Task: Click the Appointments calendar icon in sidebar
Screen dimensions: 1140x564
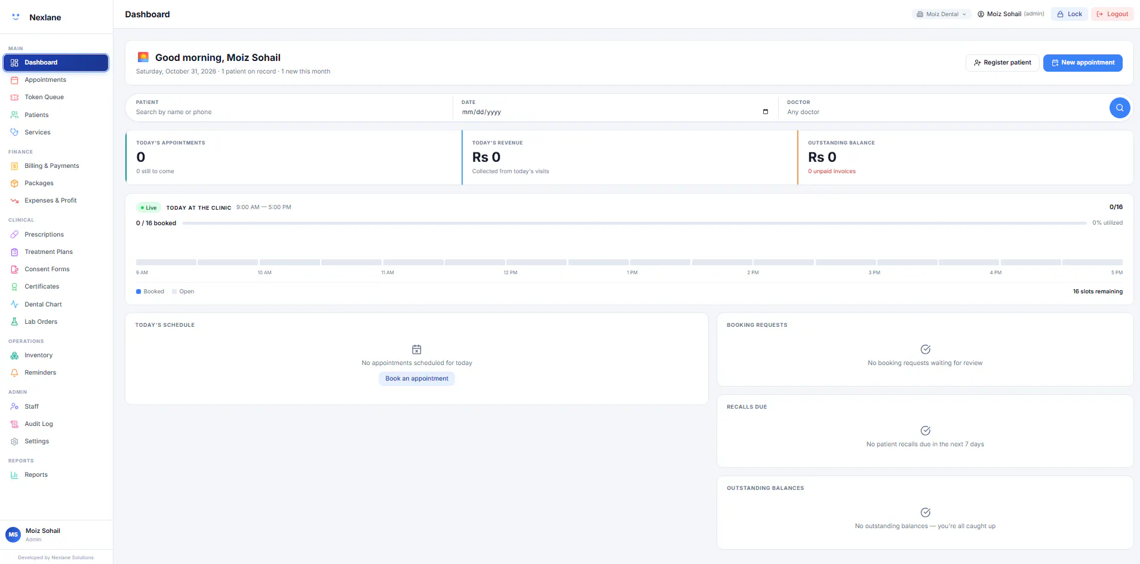Action: (14, 80)
